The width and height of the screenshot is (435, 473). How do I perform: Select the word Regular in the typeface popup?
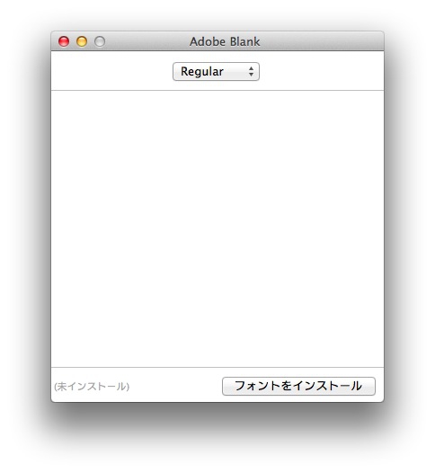pos(202,72)
